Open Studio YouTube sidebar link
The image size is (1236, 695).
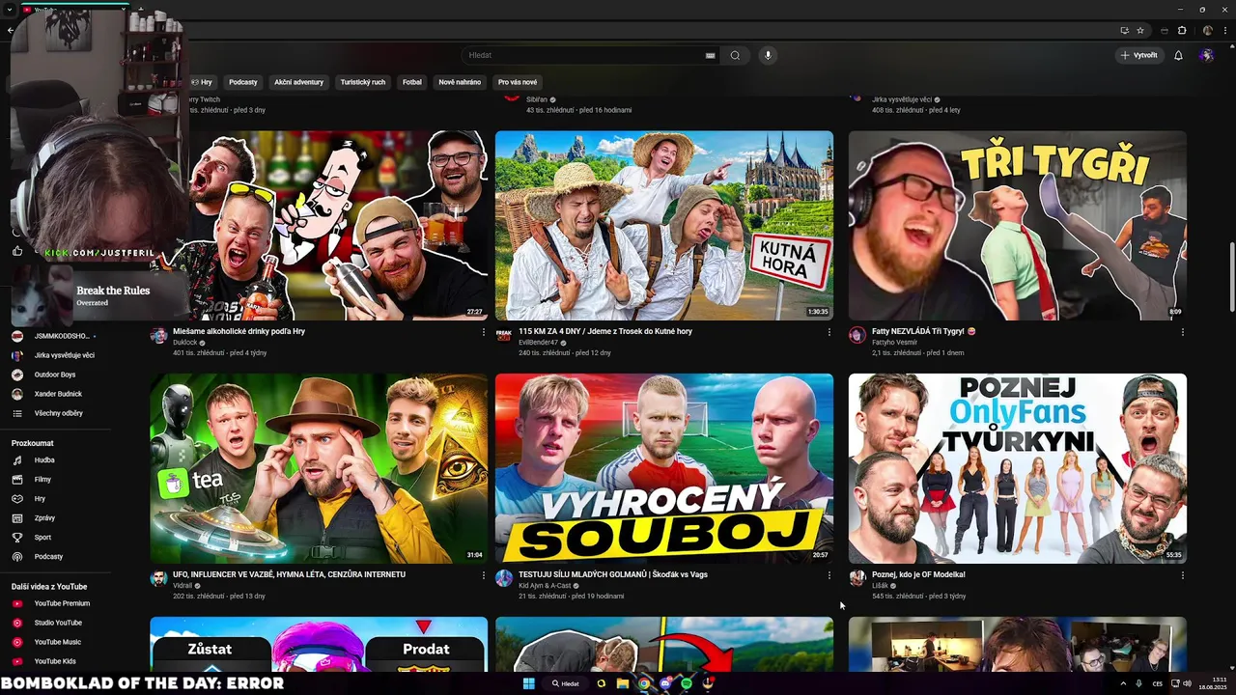click(x=58, y=623)
